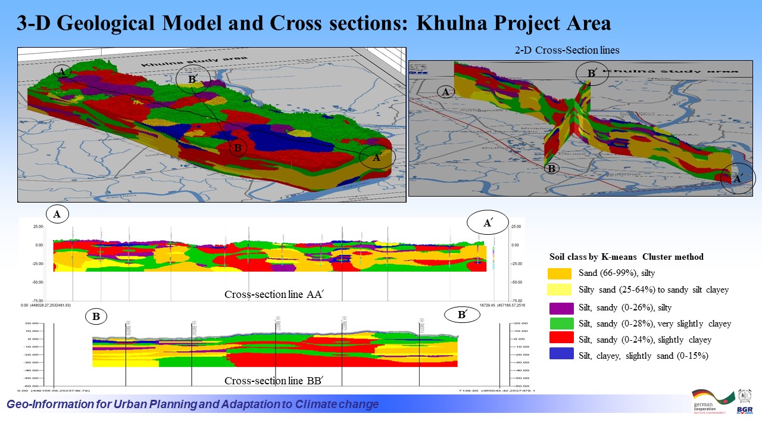Select the circled B′ marker on 3-D model
Viewport: 762px width, 429px height.
[x=193, y=80]
